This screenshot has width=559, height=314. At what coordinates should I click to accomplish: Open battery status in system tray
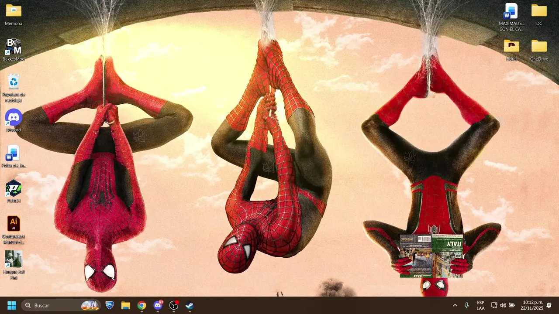point(512,305)
